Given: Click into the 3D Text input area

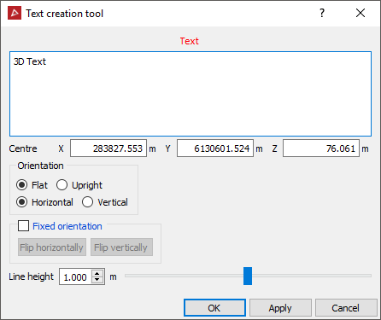Looking at the screenshot, I should [x=190, y=94].
